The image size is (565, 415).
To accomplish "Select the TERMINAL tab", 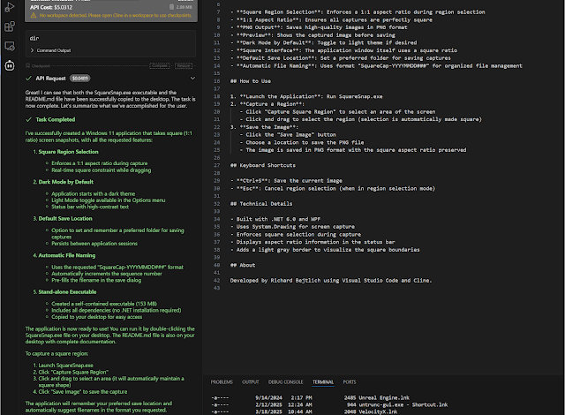I will (x=323, y=381).
